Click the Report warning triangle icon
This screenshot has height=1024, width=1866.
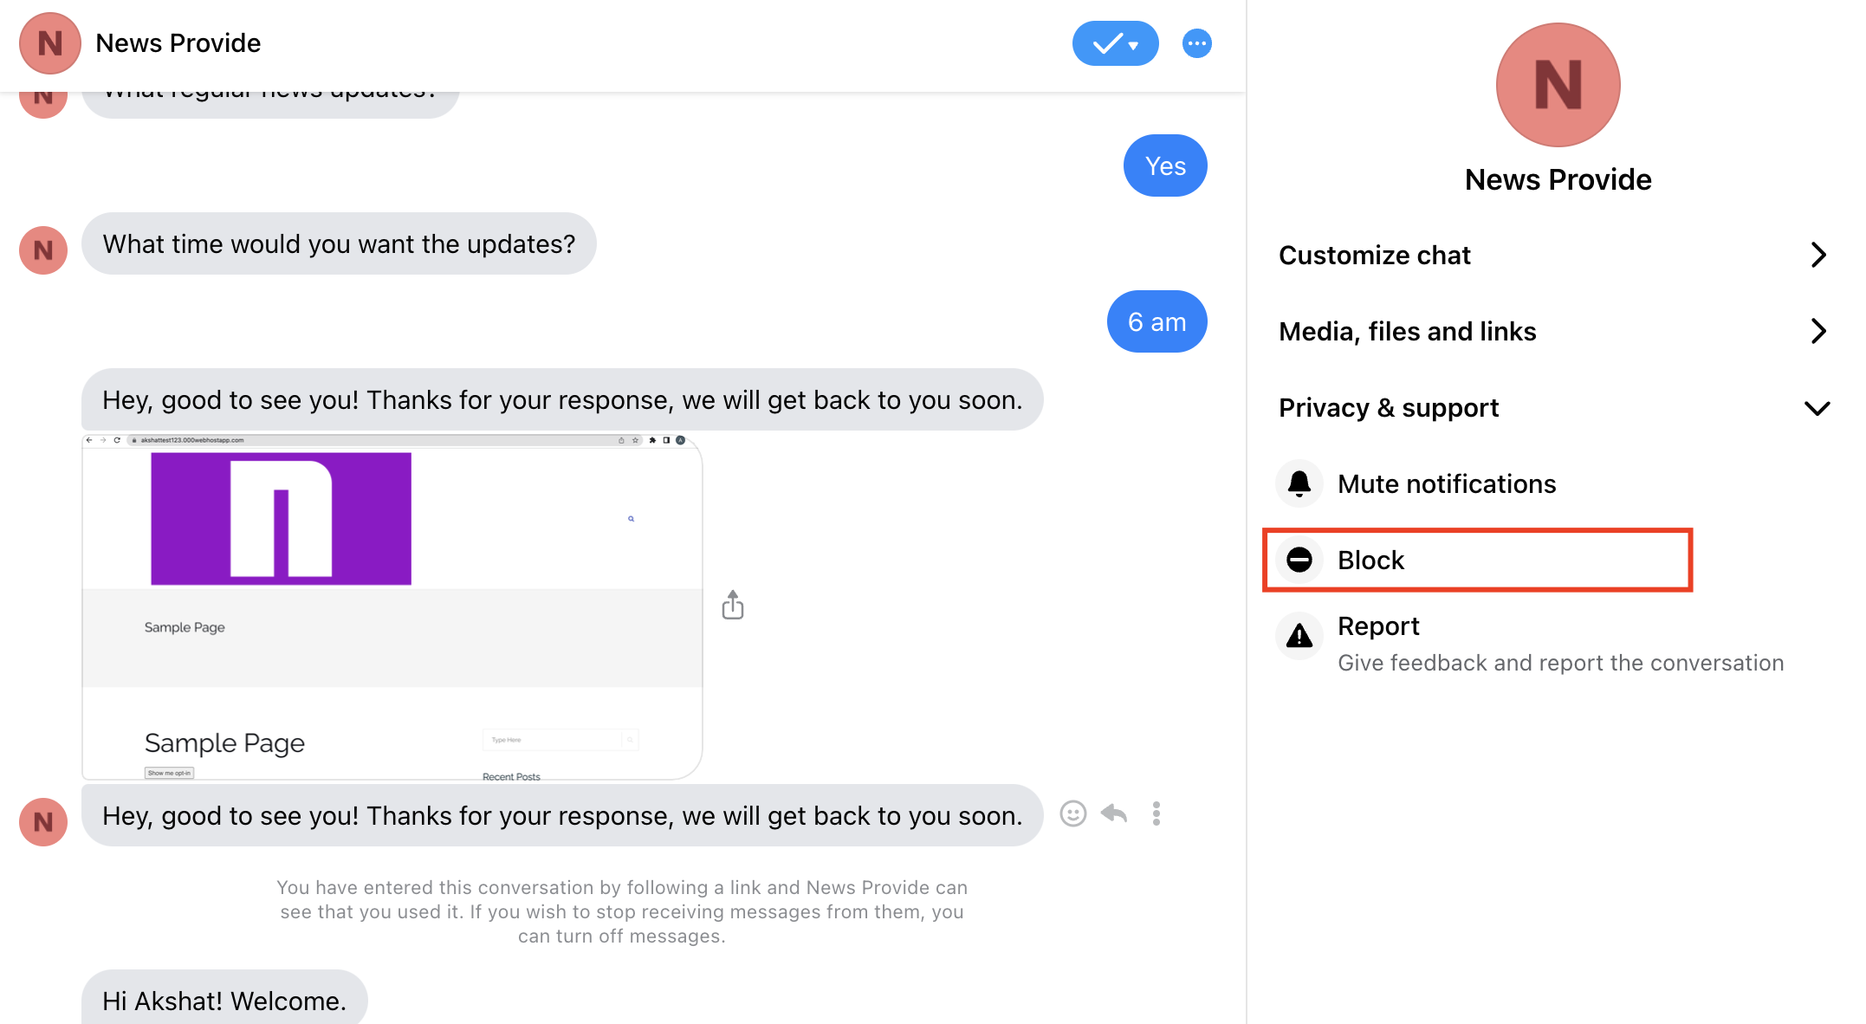click(1299, 637)
